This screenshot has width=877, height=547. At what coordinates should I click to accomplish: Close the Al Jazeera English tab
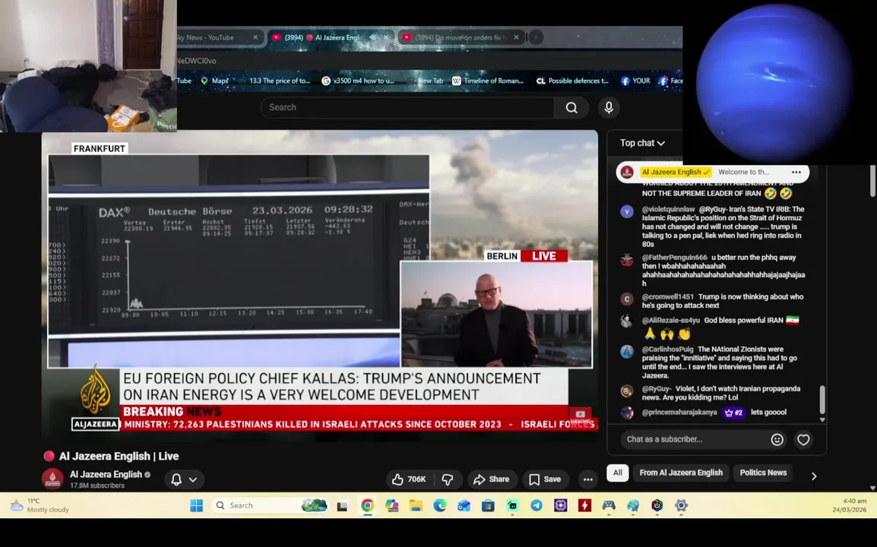386,37
